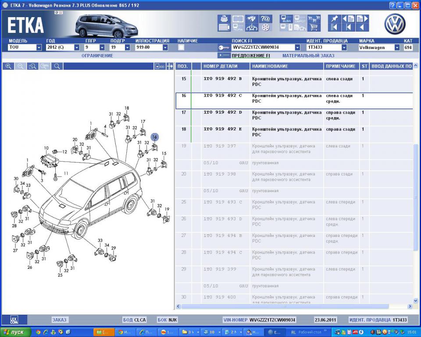Screen dimensions: 421x337
Task: Click highlighted callout 16 in the illustration
Action: click(x=154, y=137)
